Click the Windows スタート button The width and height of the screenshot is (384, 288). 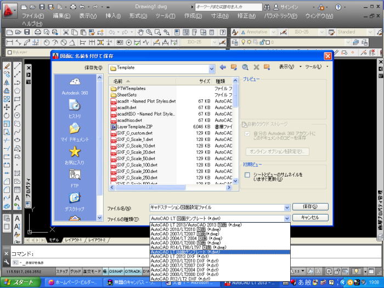20,283
